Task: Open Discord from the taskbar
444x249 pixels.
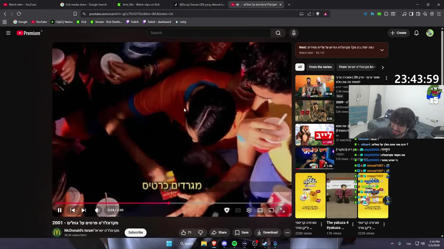Action: coord(224,243)
